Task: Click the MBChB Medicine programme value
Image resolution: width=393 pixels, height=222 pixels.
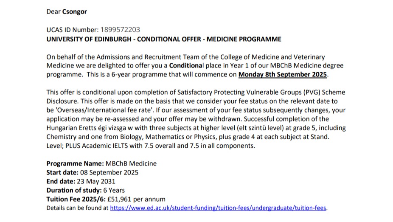Action: click(x=131, y=163)
